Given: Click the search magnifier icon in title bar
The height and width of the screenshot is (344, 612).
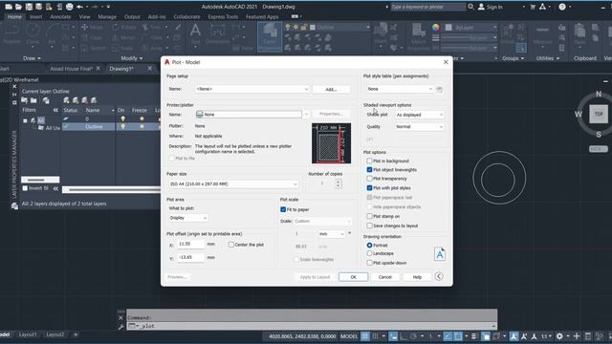Looking at the screenshot, I should 470,7.
